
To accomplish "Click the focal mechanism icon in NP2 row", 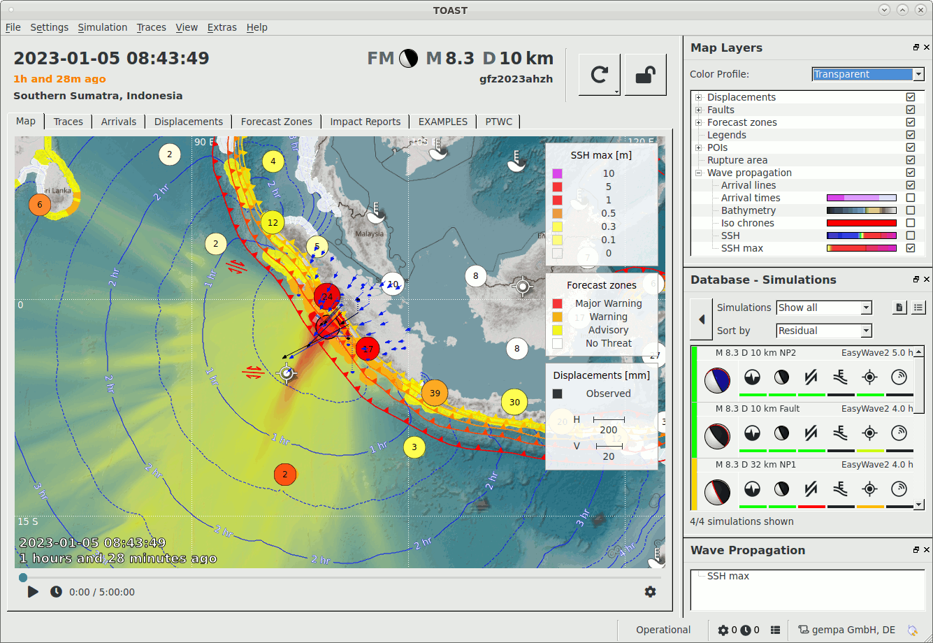I will [782, 378].
